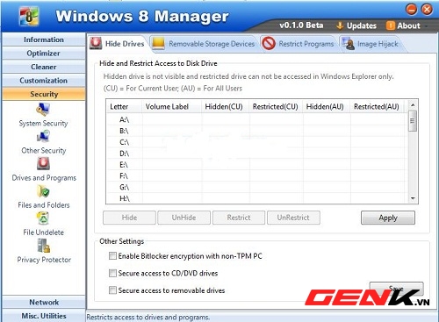The width and height of the screenshot is (439, 322).
Task: Switch to the Removable Storage Devices tab
Action: click(x=204, y=44)
